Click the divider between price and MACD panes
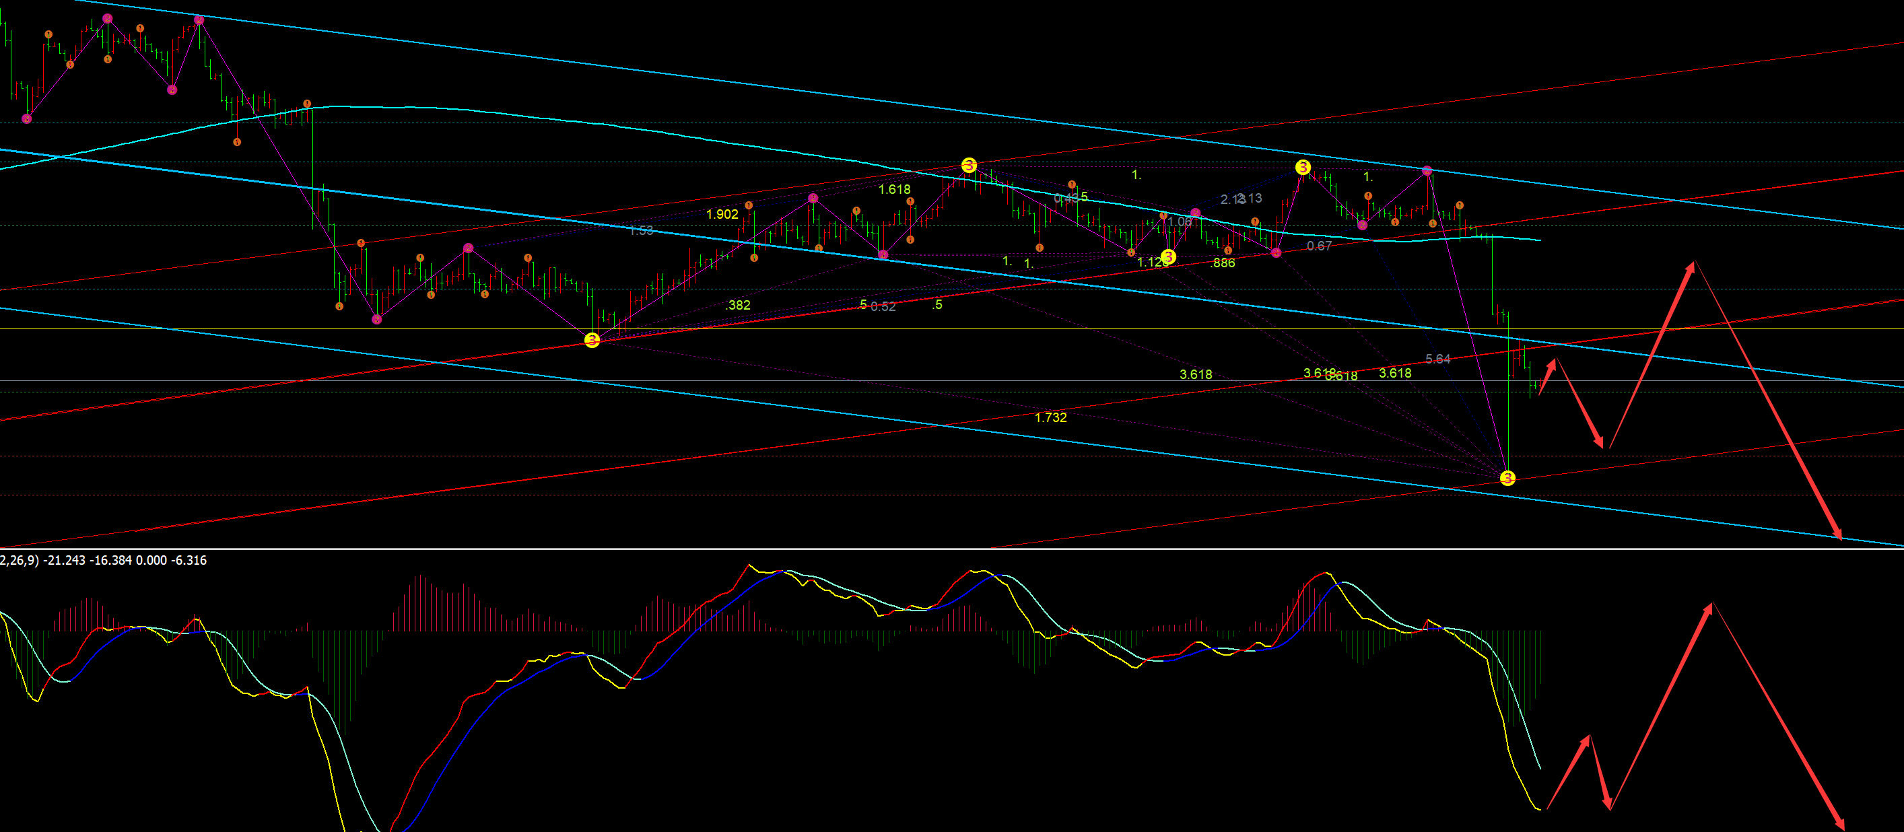The height and width of the screenshot is (832, 1904). (952, 548)
